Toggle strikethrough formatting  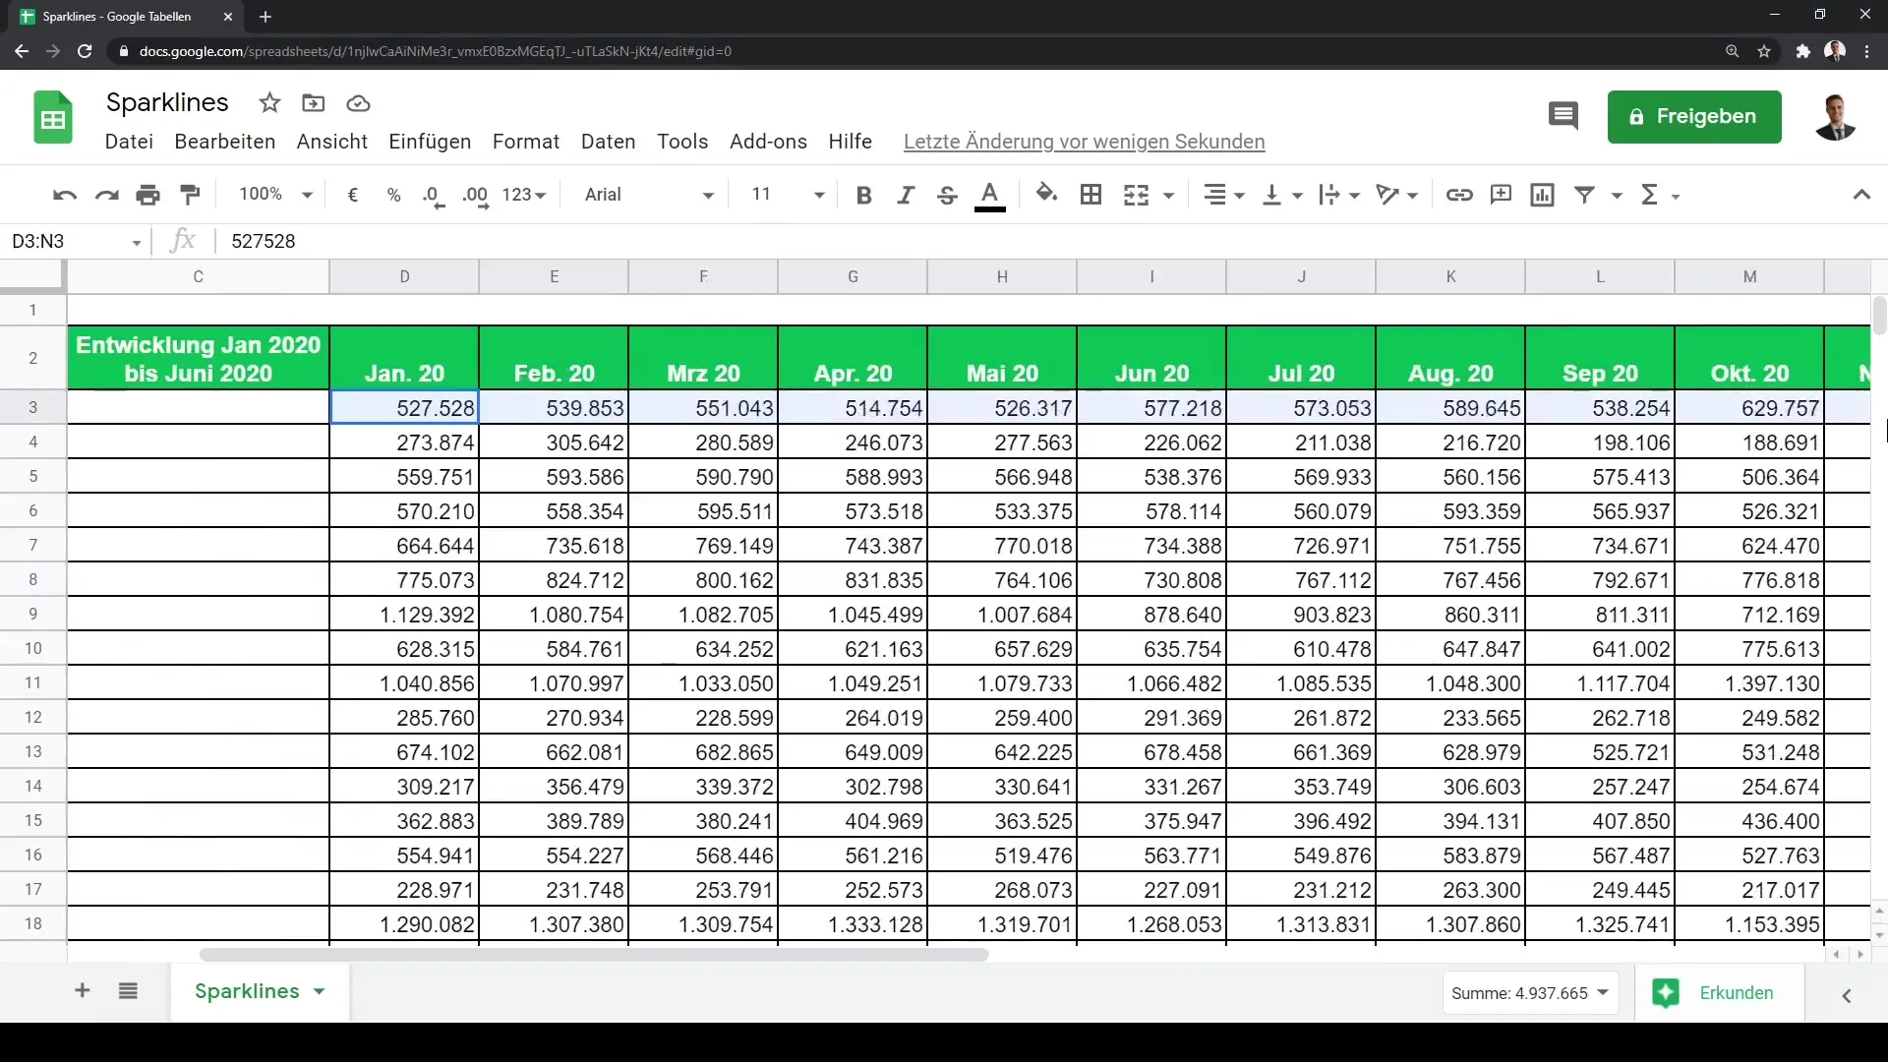[x=947, y=195]
